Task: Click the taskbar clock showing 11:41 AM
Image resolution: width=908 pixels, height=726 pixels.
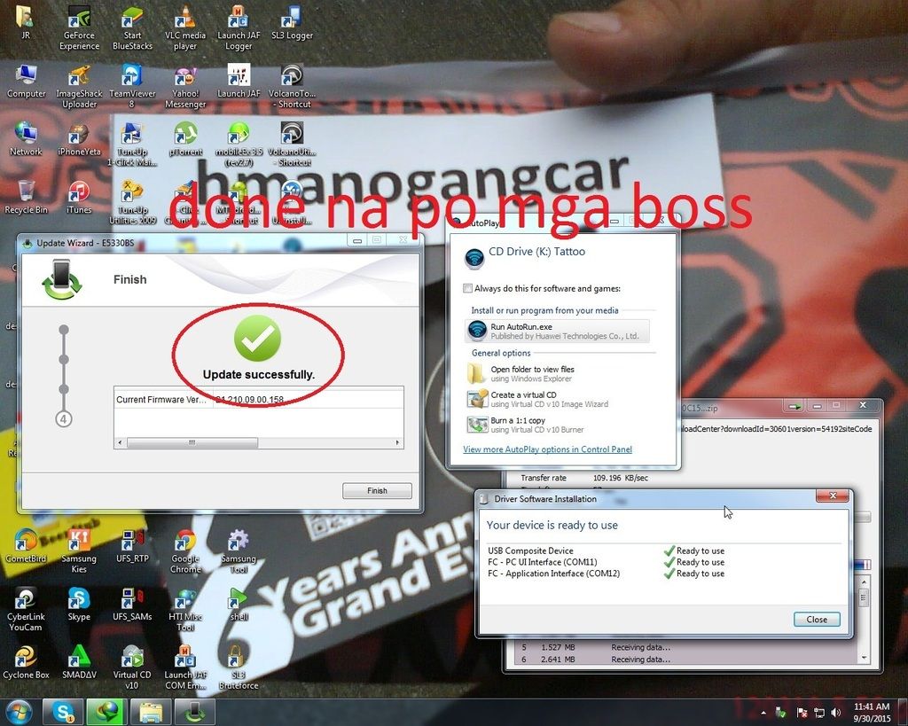Action: [871, 711]
